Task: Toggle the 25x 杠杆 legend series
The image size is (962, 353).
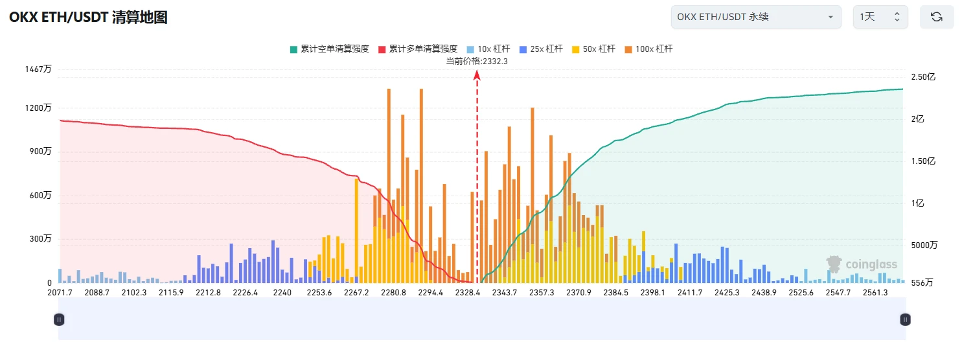Action: pyautogui.click(x=540, y=49)
